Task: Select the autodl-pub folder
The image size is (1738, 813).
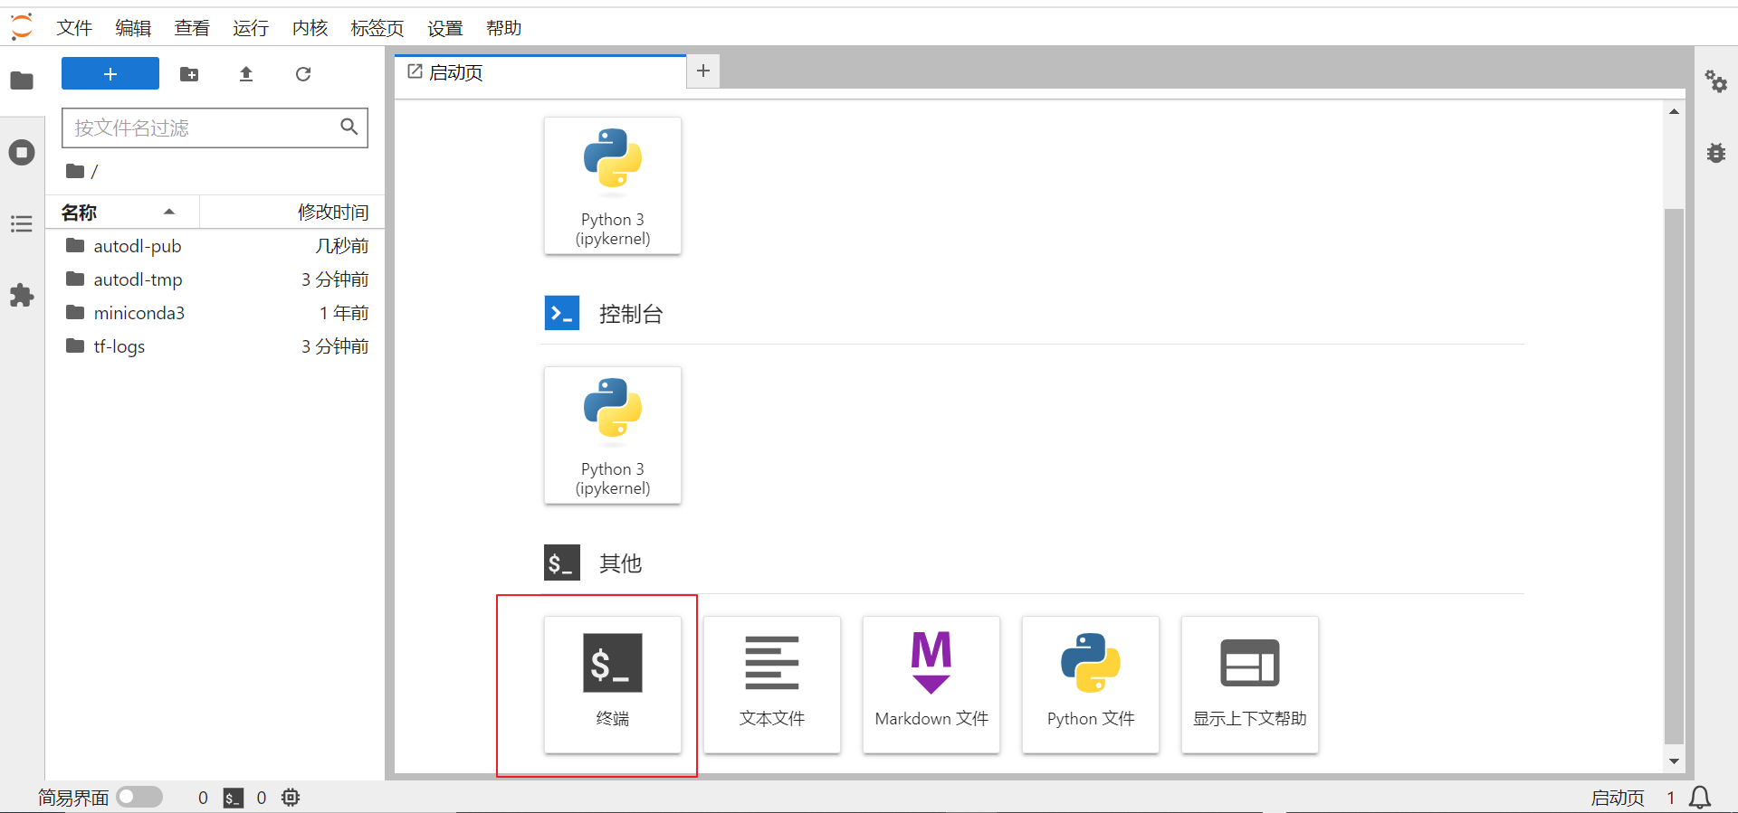Action: point(215,246)
